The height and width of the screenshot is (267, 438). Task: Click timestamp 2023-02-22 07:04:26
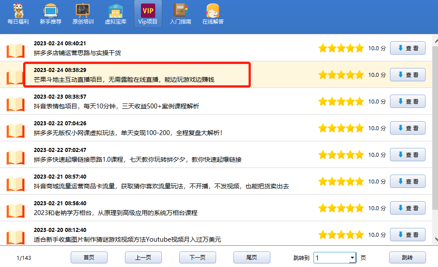(60, 124)
